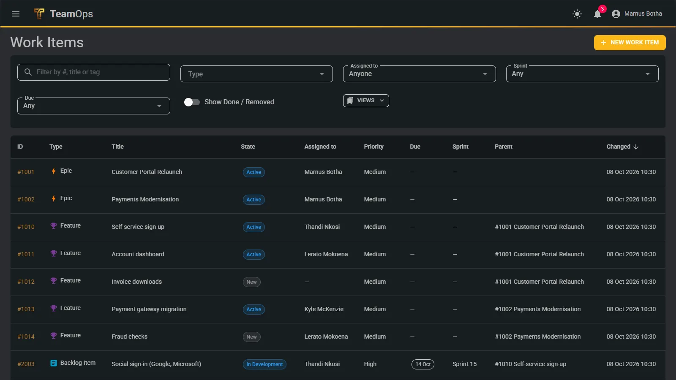Open the Due Any dropdown

tap(93, 106)
